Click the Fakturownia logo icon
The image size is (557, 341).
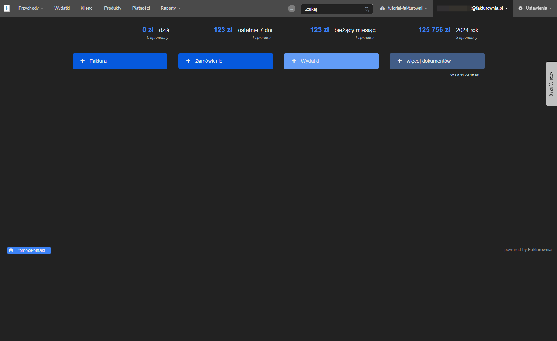click(x=7, y=8)
